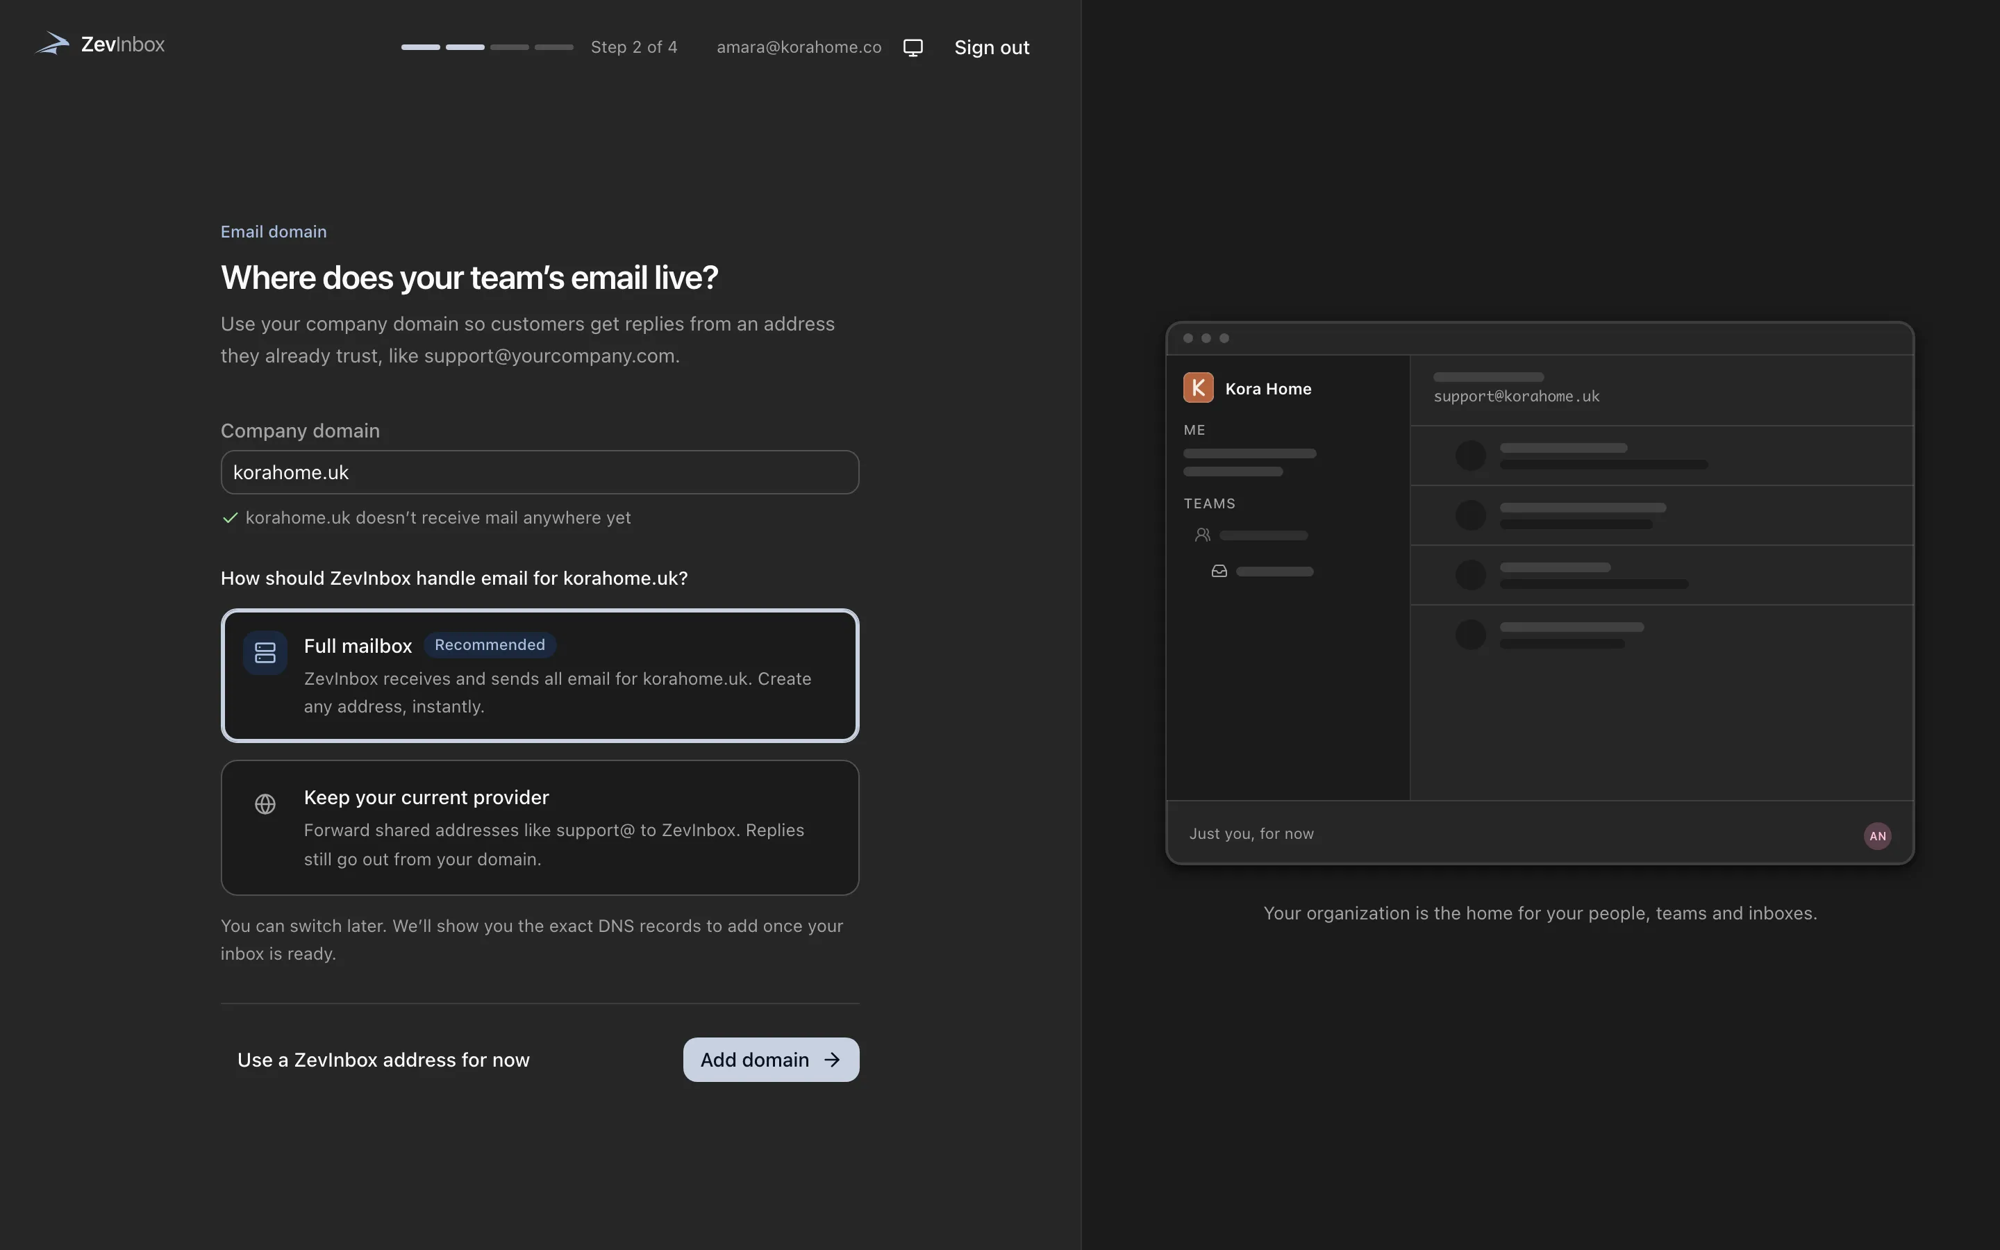
Task: Click the amara@korahome.co account email
Action: pyautogui.click(x=799, y=47)
